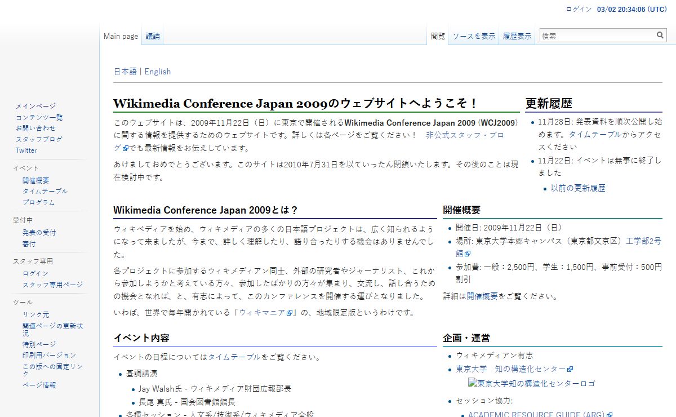This screenshot has width=676, height=417.
Task: Click the 東京大学知の構造化センターロゴ image
Action: [531, 383]
